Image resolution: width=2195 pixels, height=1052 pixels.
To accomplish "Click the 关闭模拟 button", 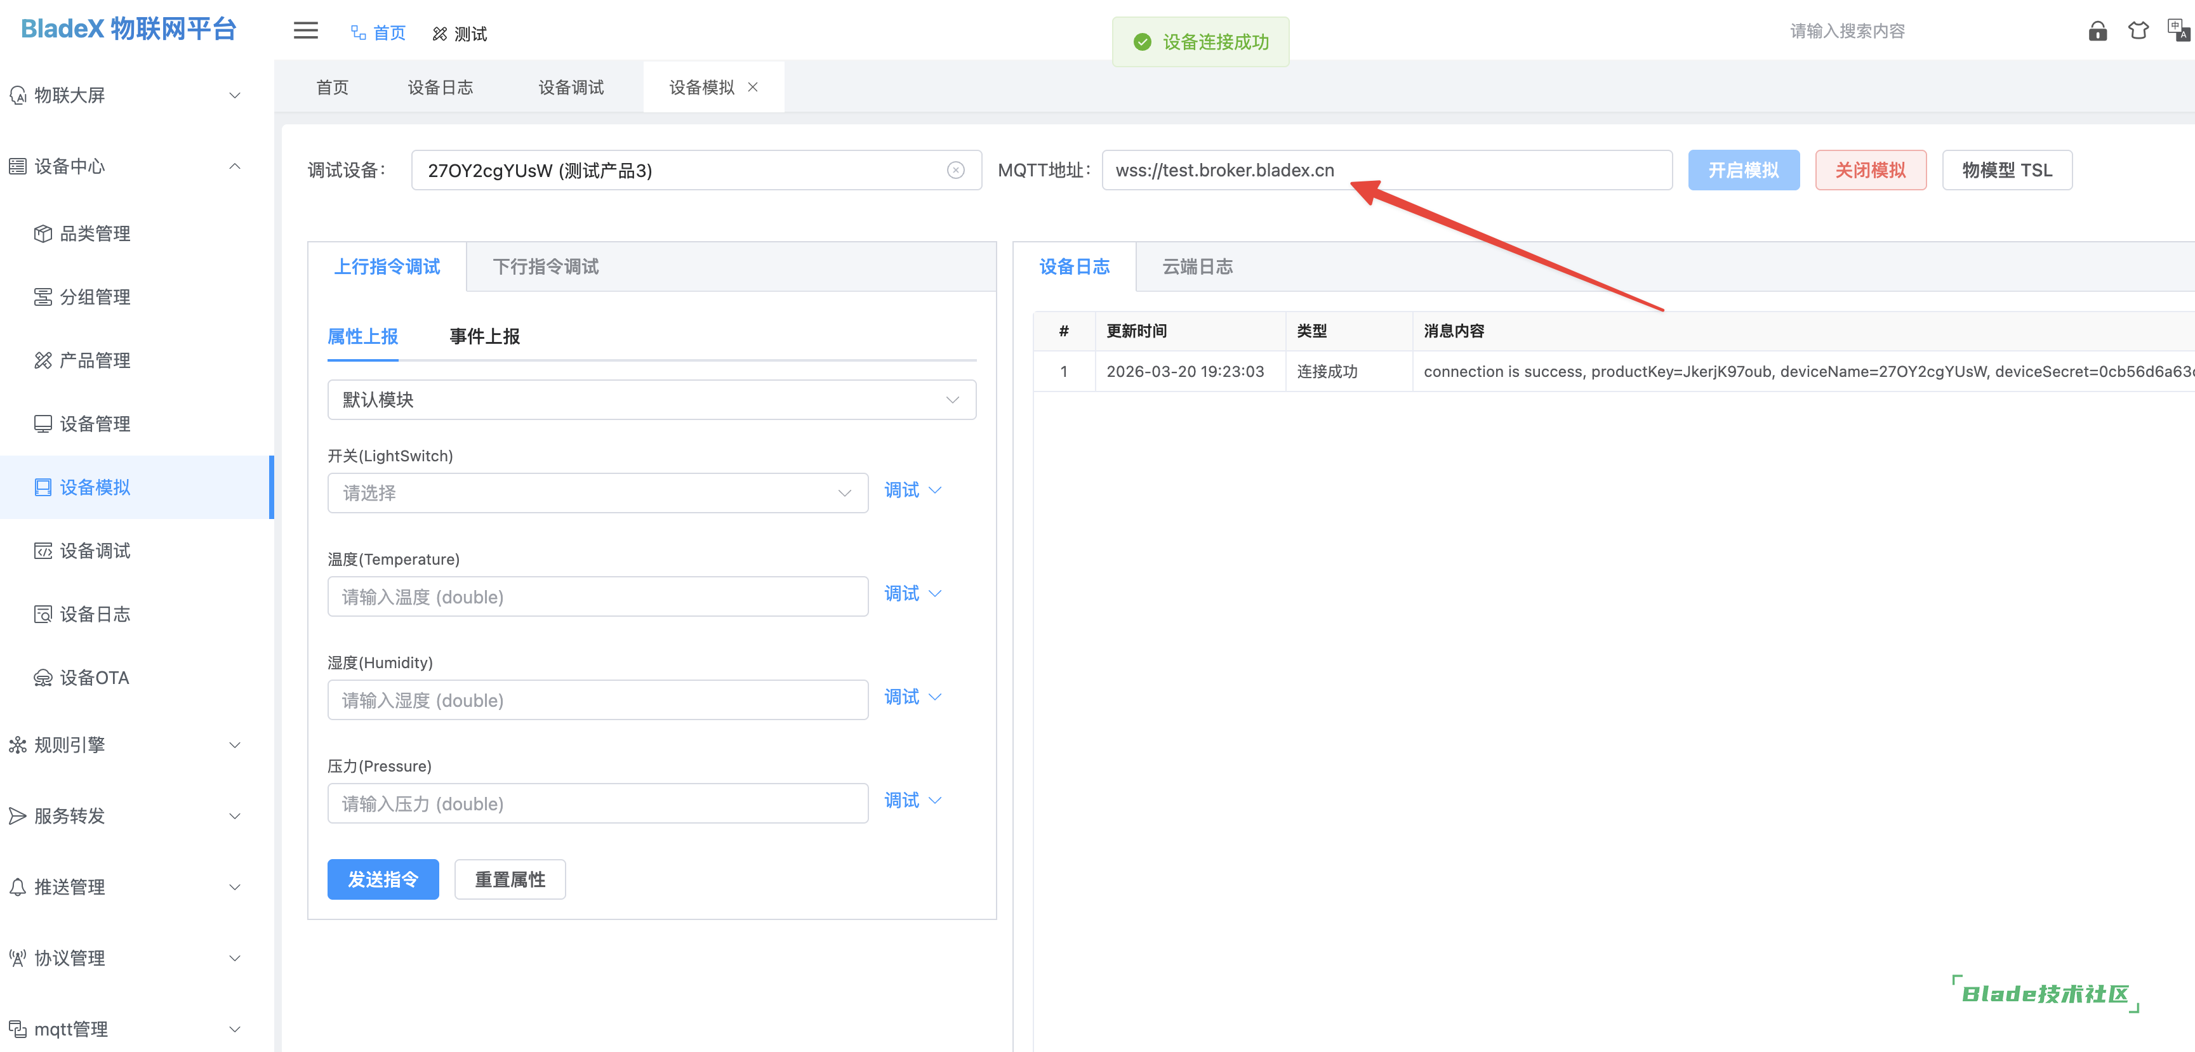I will [1869, 171].
